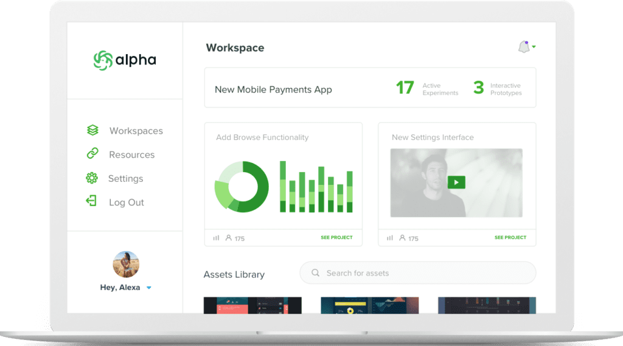Screen dimensions: 623x346
Task: Click the Resources chain link icon
Action: [x=92, y=153]
